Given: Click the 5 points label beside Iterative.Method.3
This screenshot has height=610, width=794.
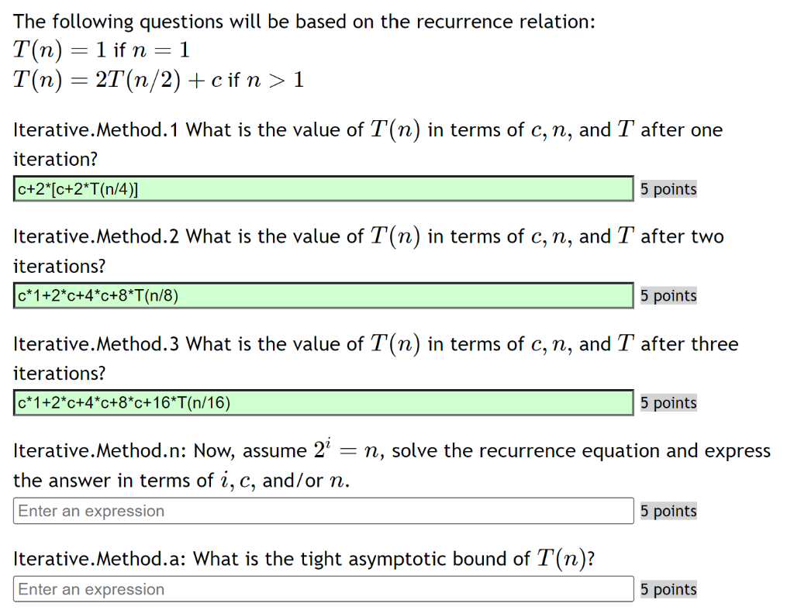Looking at the screenshot, I should tap(668, 402).
